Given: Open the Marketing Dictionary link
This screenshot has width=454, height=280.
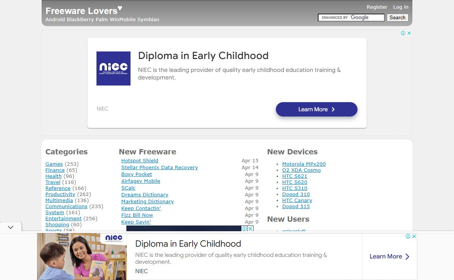Looking at the screenshot, I should point(148,201).
